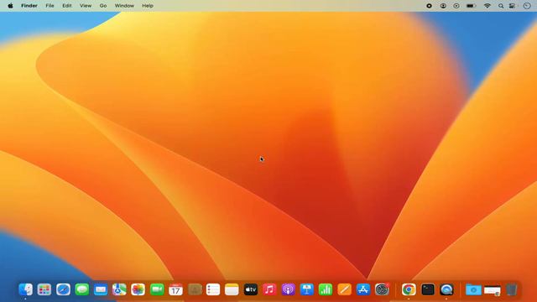
Task: Open Podcasts from the Dock
Action: coord(288,289)
